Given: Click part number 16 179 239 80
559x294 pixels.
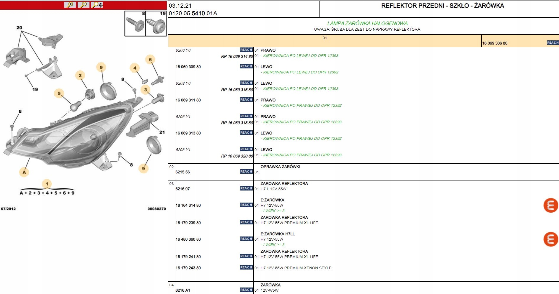Looking at the screenshot, I should point(188,223).
